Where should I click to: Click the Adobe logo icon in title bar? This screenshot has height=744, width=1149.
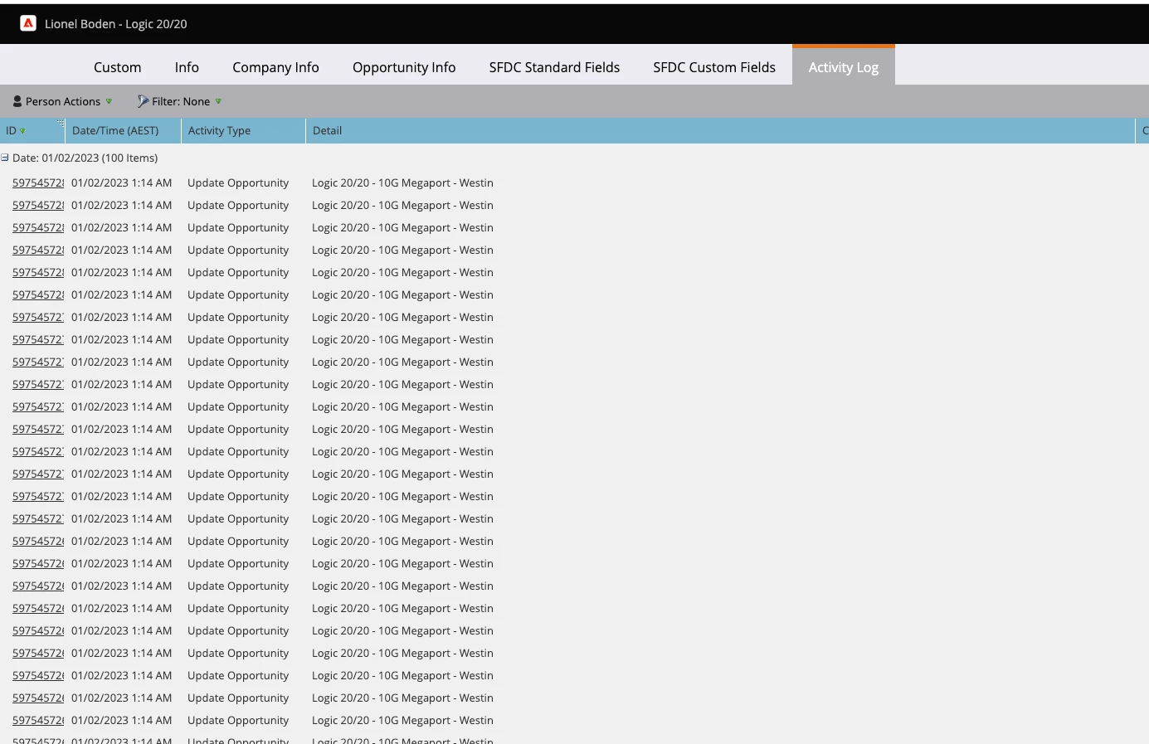[x=28, y=23]
